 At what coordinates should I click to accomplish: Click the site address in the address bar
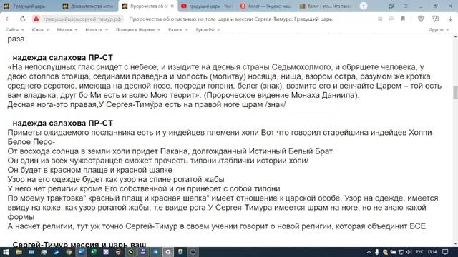pos(82,19)
